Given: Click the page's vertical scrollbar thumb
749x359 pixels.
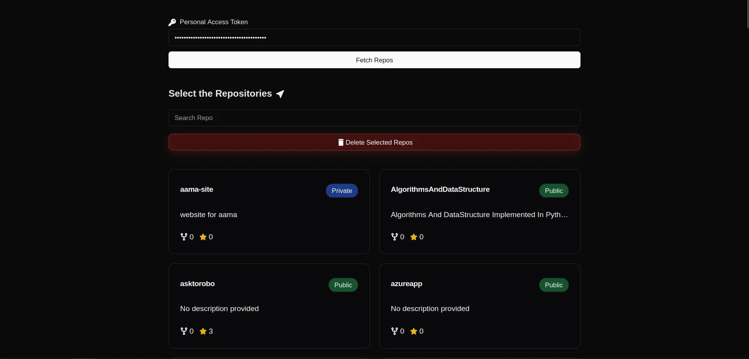Looking at the screenshot, I should click(747, 14).
